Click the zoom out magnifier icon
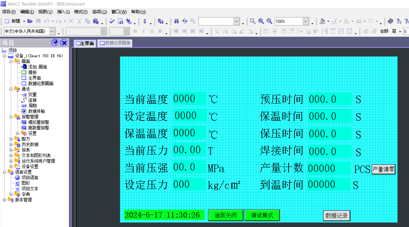The height and width of the screenshot is (227, 409). tap(269, 21)
